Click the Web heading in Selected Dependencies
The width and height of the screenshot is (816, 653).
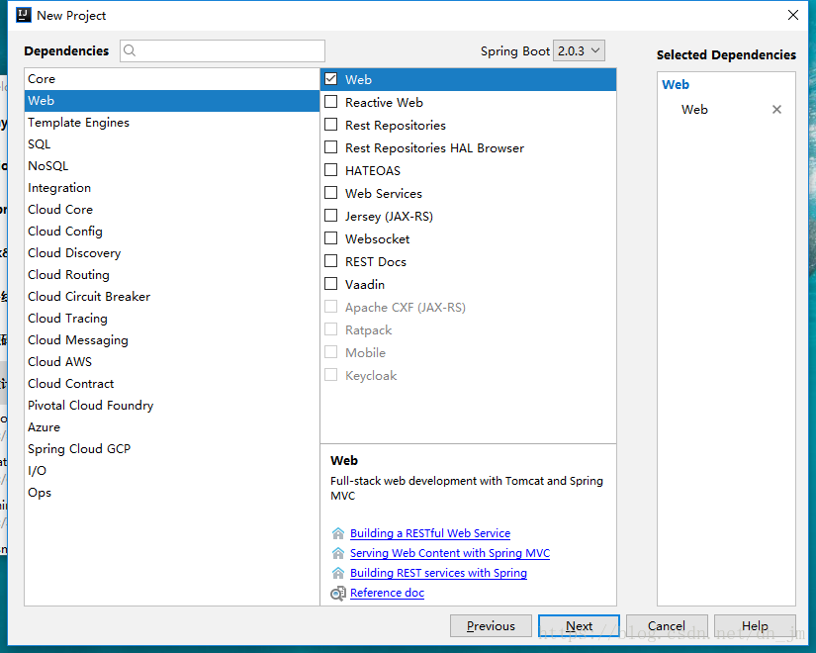[x=676, y=84]
